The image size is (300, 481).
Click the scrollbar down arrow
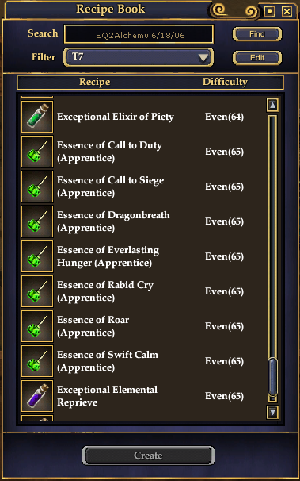272,412
